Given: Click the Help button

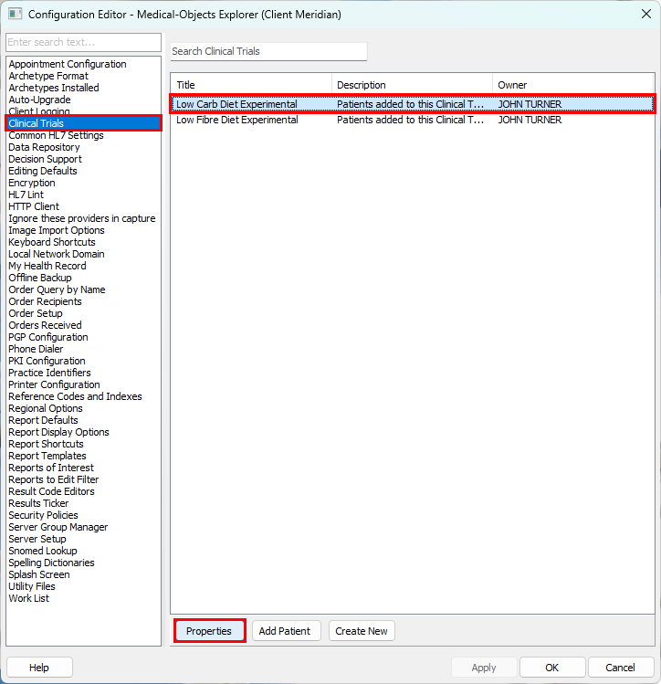Looking at the screenshot, I should (39, 668).
